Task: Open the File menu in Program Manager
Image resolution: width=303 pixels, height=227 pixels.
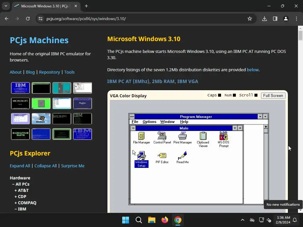Action: (135, 121)
